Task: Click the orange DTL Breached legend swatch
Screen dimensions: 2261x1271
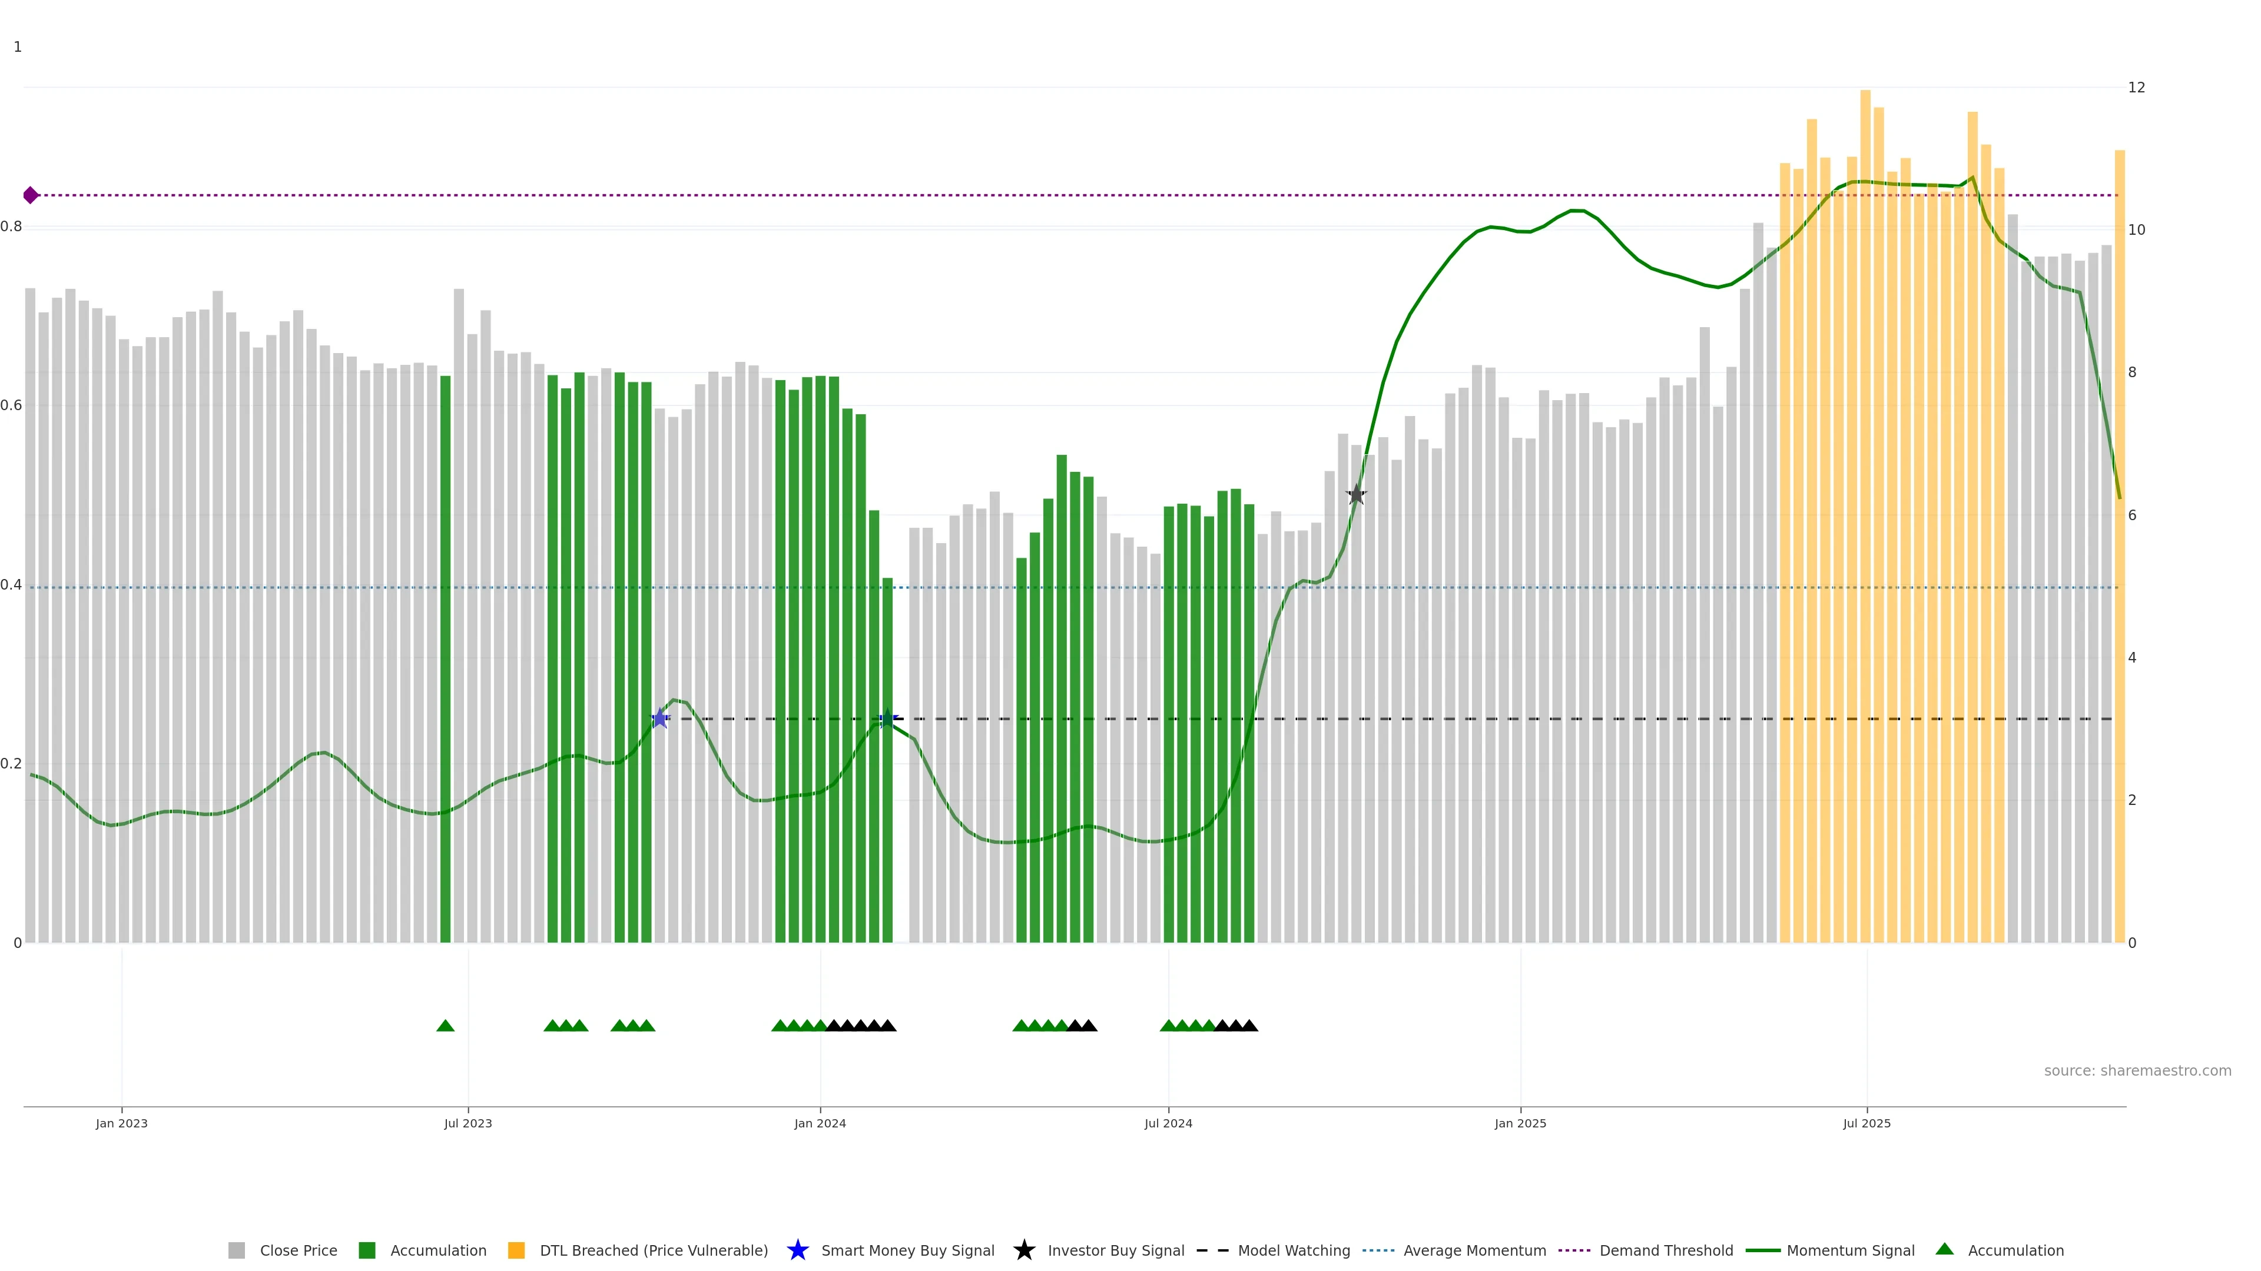Action: tap(516, 1250)
